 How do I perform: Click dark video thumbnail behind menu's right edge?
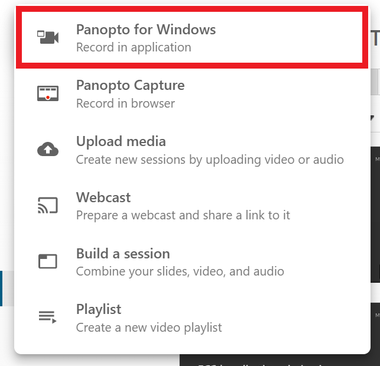pos(375,215)
